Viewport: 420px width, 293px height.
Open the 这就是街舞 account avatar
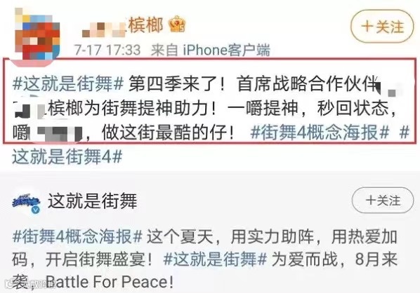click(x=26, y=203)
